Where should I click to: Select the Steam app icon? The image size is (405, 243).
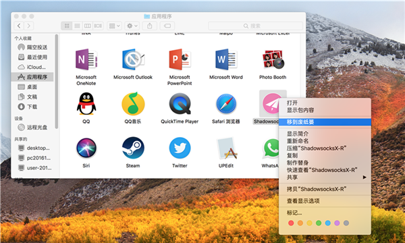coord(133,148)
